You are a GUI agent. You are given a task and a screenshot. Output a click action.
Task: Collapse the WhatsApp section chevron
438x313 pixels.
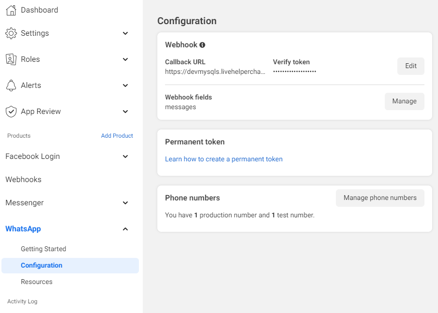click(125, 229)
